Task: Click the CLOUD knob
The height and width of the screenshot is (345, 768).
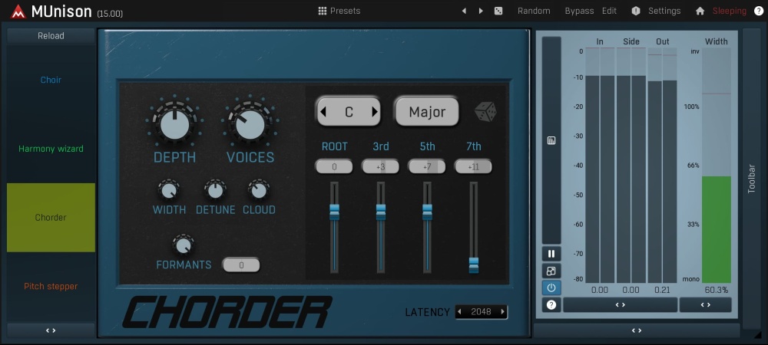Action: click(x=259, y=190)
